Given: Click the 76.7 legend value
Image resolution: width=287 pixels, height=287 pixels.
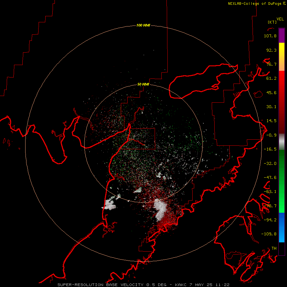Looking at the screenshot, I should coord(271,64).
